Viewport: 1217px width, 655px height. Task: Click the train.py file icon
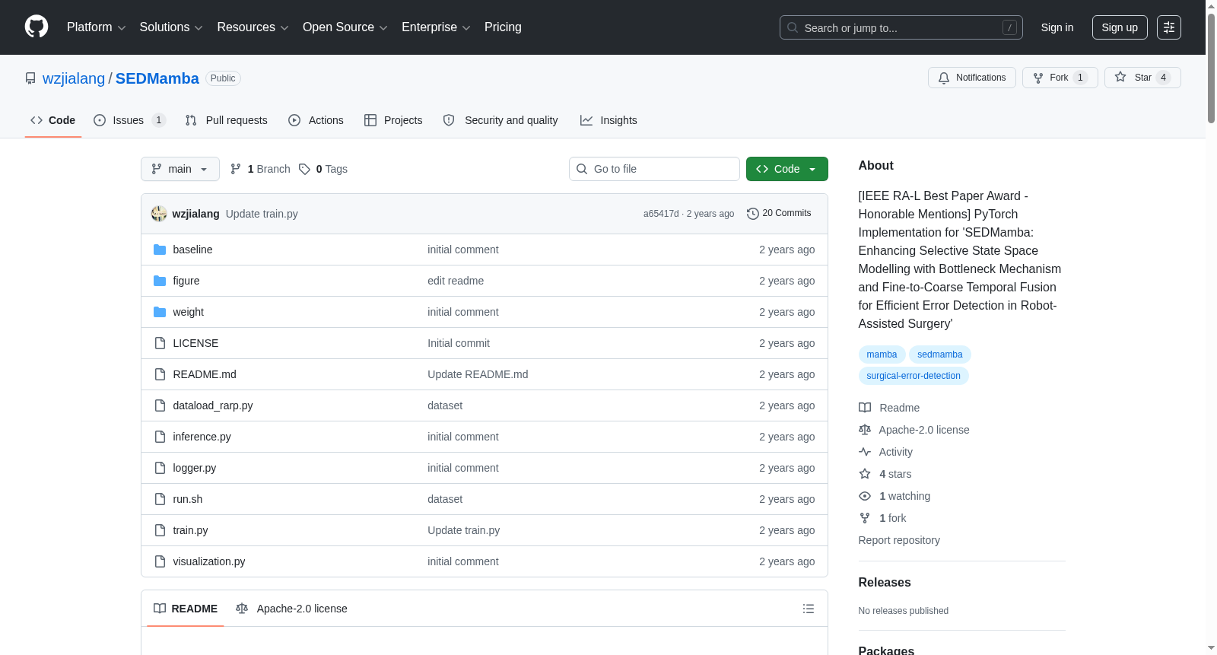coord(160,530)
